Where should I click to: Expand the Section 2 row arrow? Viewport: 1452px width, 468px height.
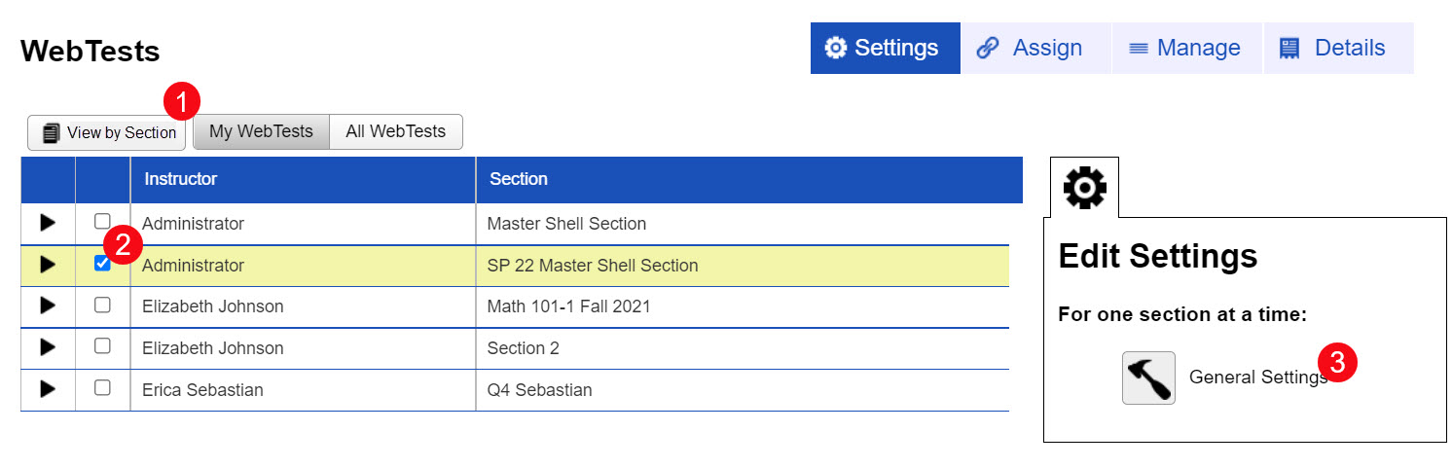48,347
